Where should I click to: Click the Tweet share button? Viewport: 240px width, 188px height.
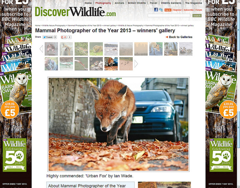[x=48, y=37]
